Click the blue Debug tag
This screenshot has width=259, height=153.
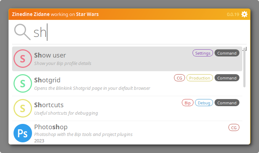204,103
